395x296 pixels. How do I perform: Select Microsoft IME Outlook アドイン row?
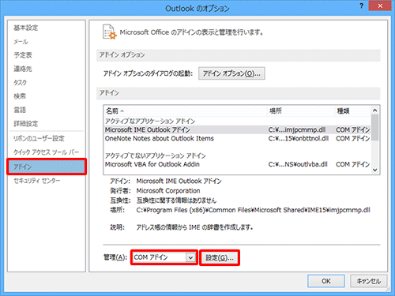237,129
